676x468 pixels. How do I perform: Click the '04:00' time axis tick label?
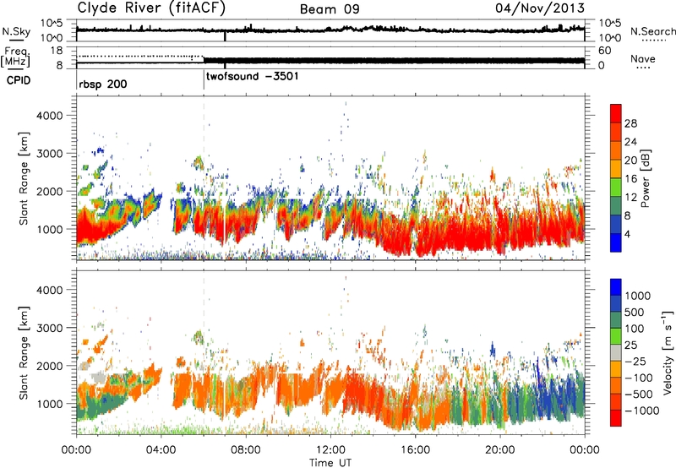[161, 450]
